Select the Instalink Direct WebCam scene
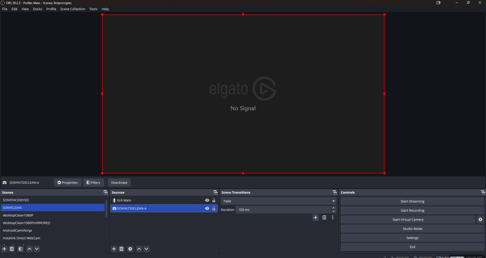 (53, 238)
